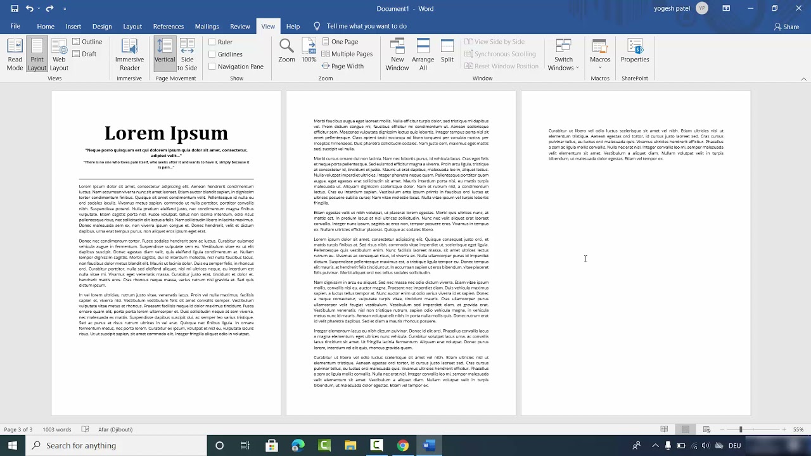Viewport: 811px width, 456px height.
Task: Switch to the Insert tab
Action: pyautogui.click(x=73, y=27)
